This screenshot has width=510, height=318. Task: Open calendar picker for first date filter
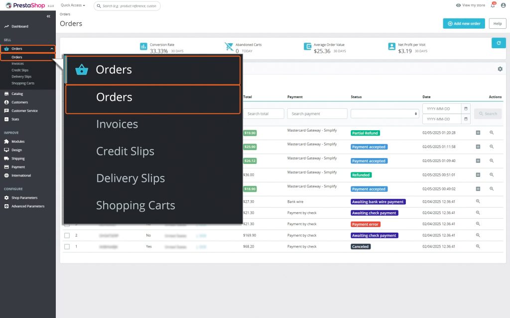click(x=466, y=109)
